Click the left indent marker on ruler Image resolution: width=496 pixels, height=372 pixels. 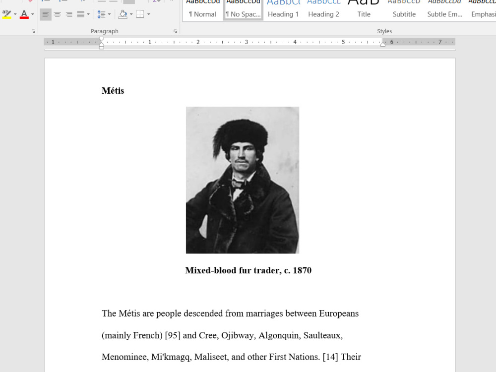pyautogui.click(x=102, y=47)
